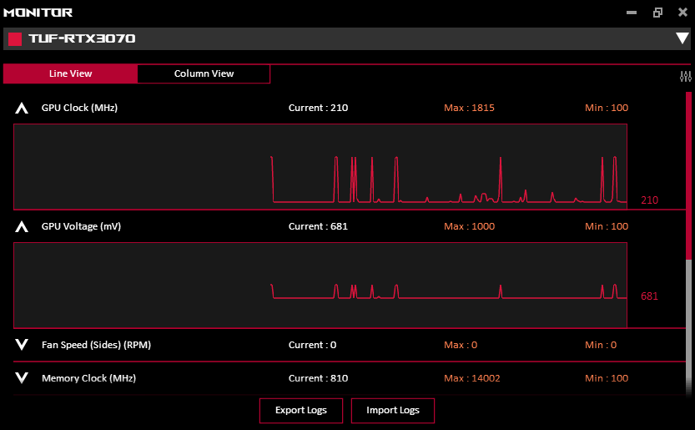695x430 pixels.
Task: Click the 'Current : 210' GPU clock value
Action: [x=318, y=108]
